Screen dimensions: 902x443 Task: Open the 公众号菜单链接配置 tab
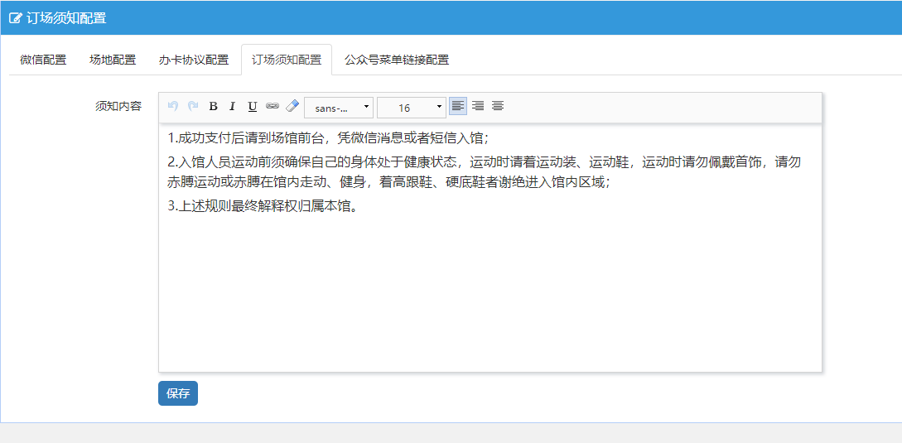(397, 60)
